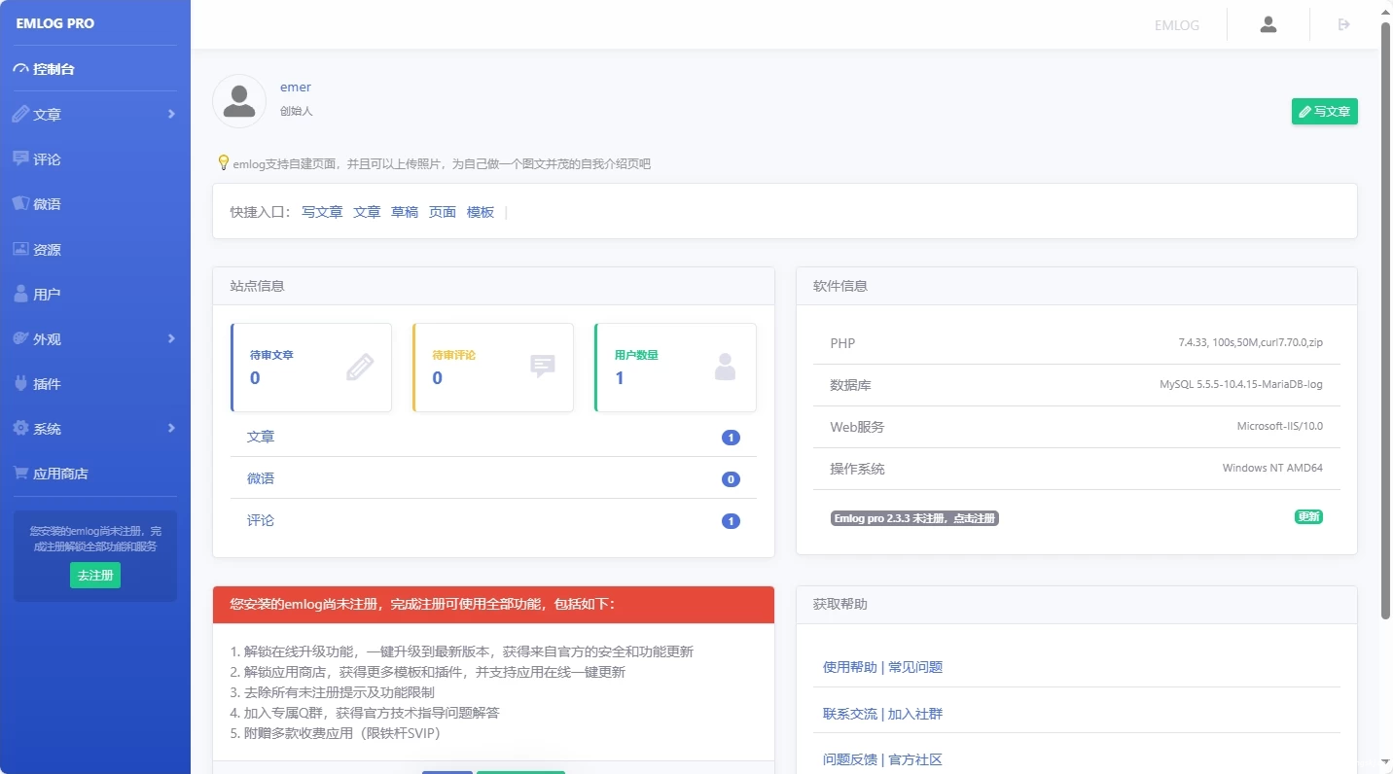Click the green 写文章 button
Image resolution: width=1393 pixels, height=774 pixels.
[x=1324, y=112]
